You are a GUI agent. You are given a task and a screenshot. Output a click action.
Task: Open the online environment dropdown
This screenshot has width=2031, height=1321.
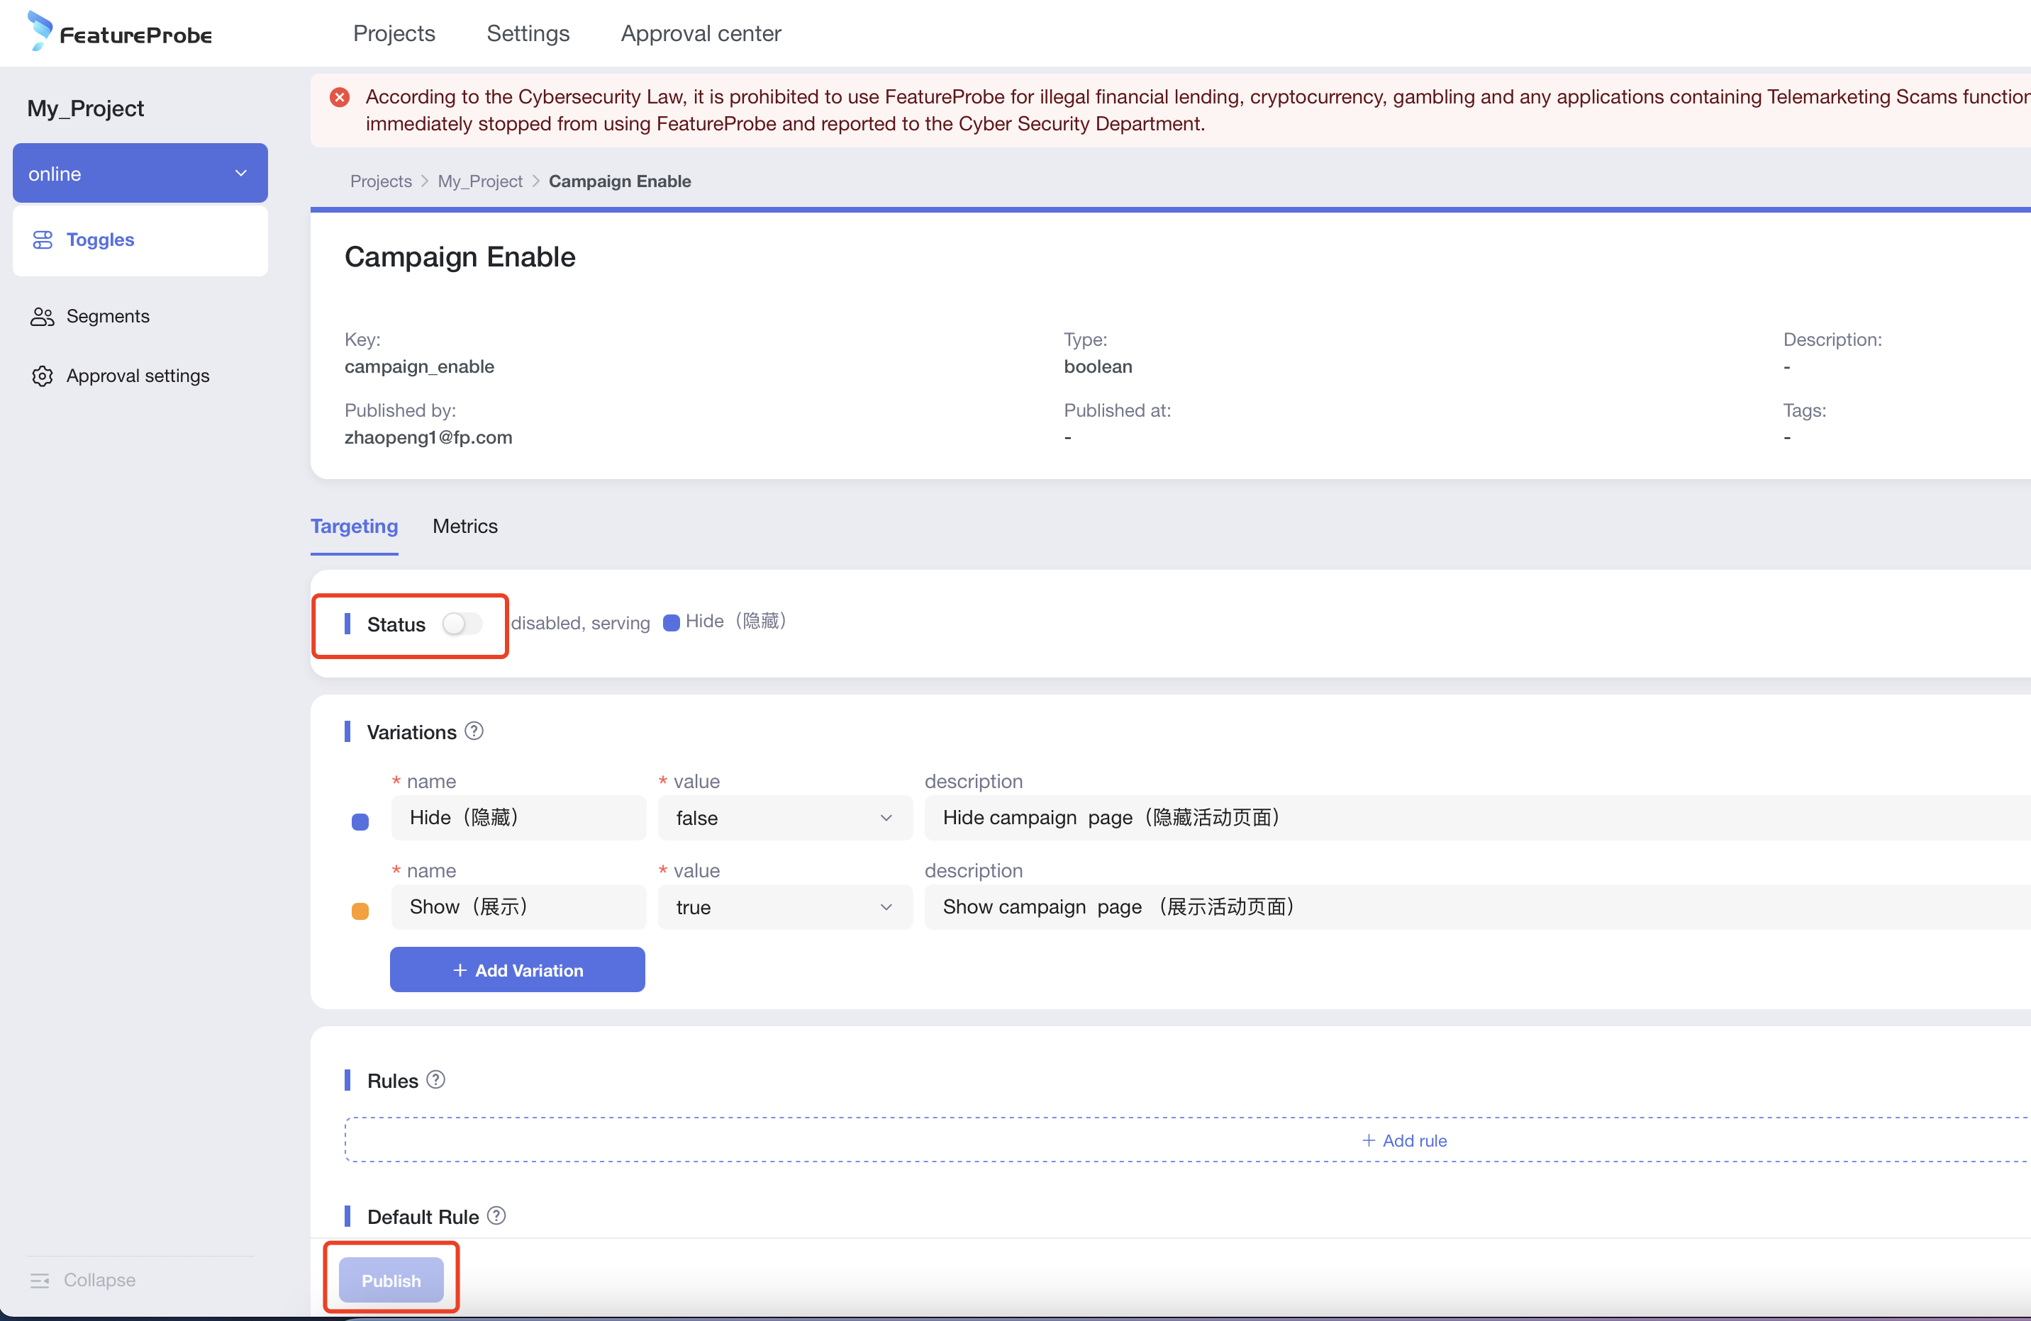(140, 173)
